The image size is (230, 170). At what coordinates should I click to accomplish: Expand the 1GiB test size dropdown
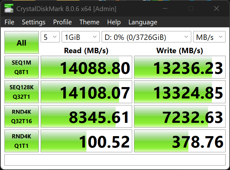tap(81, 37)
